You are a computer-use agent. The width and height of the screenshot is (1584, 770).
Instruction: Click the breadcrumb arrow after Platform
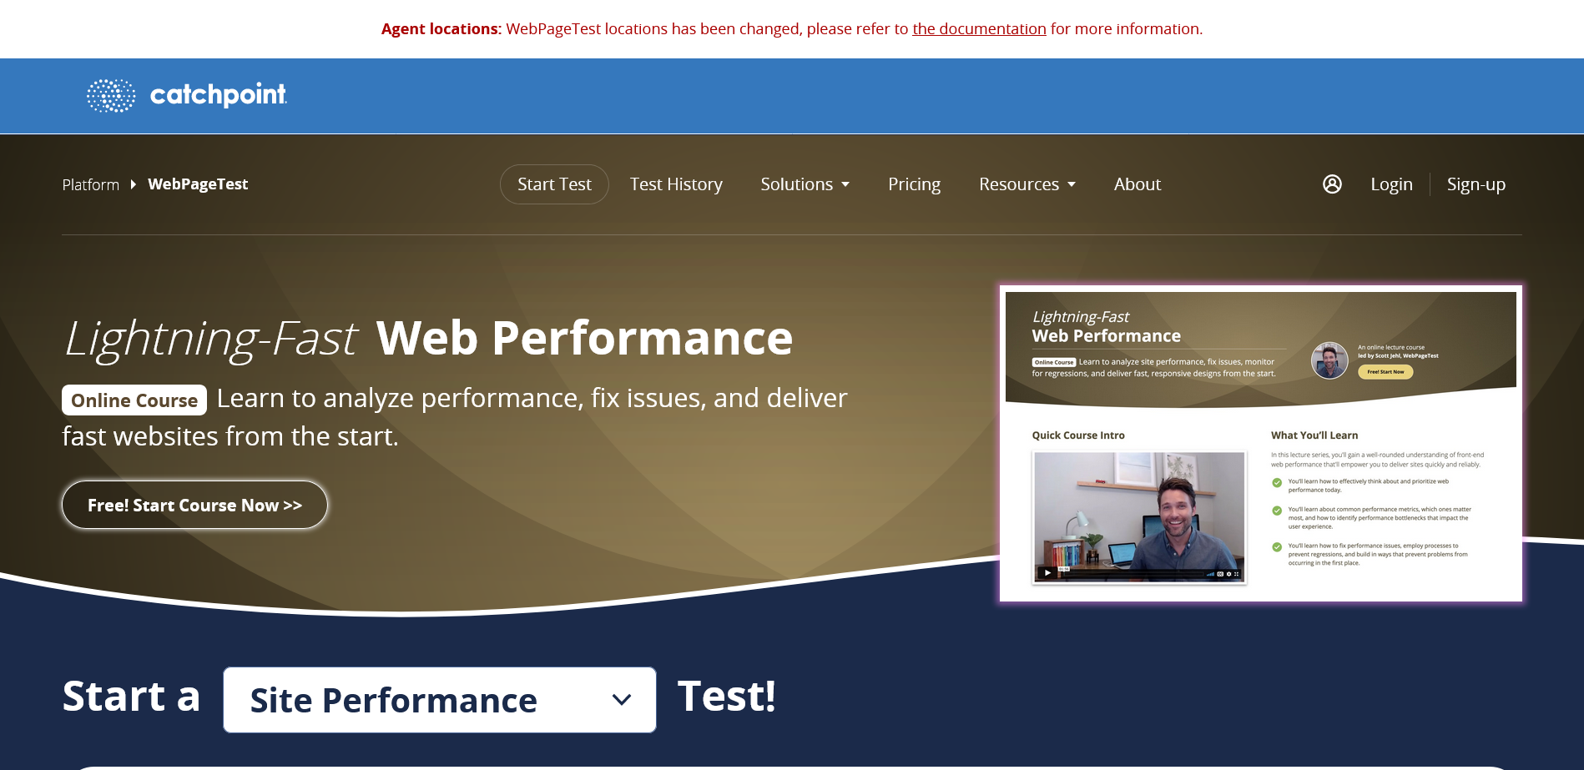click(134, 184)
